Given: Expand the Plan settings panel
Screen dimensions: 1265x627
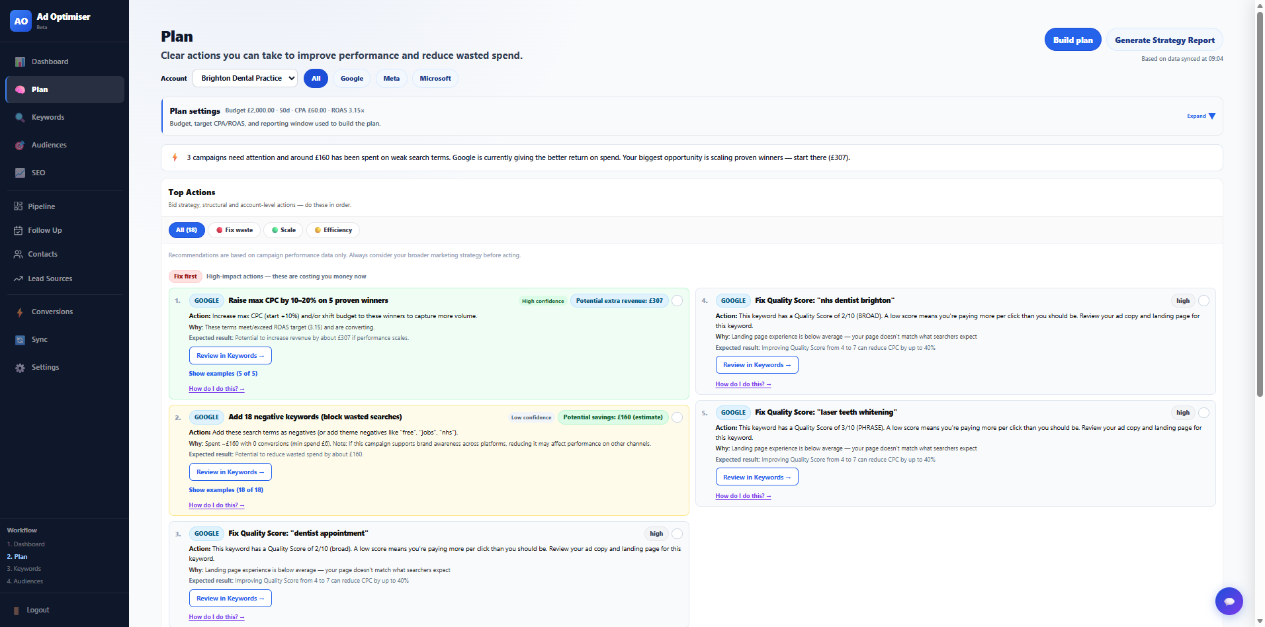Looking at the screenshot, I should coord(1201,116).
